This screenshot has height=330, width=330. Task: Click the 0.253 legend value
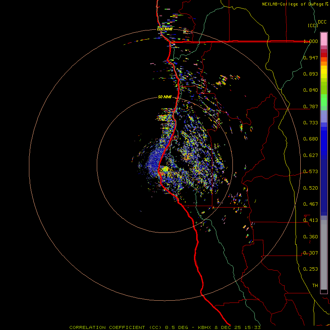(x=311, y=269)
